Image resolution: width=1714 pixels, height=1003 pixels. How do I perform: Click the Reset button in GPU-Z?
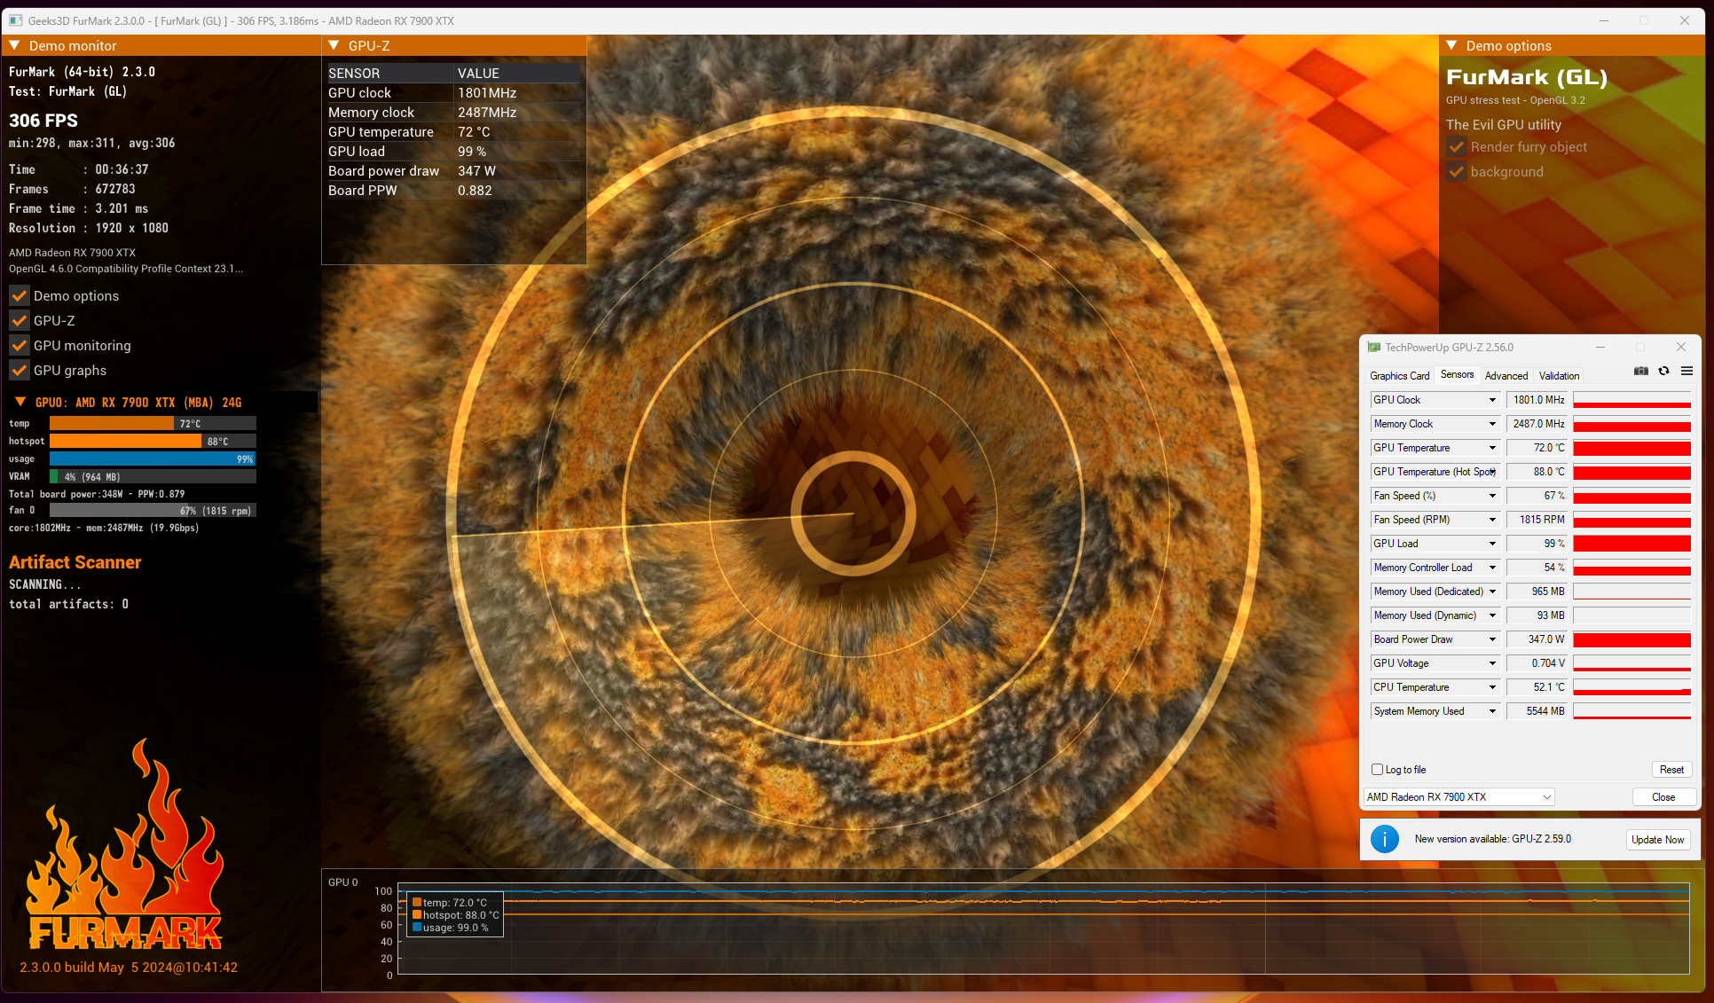point(1671,770)
